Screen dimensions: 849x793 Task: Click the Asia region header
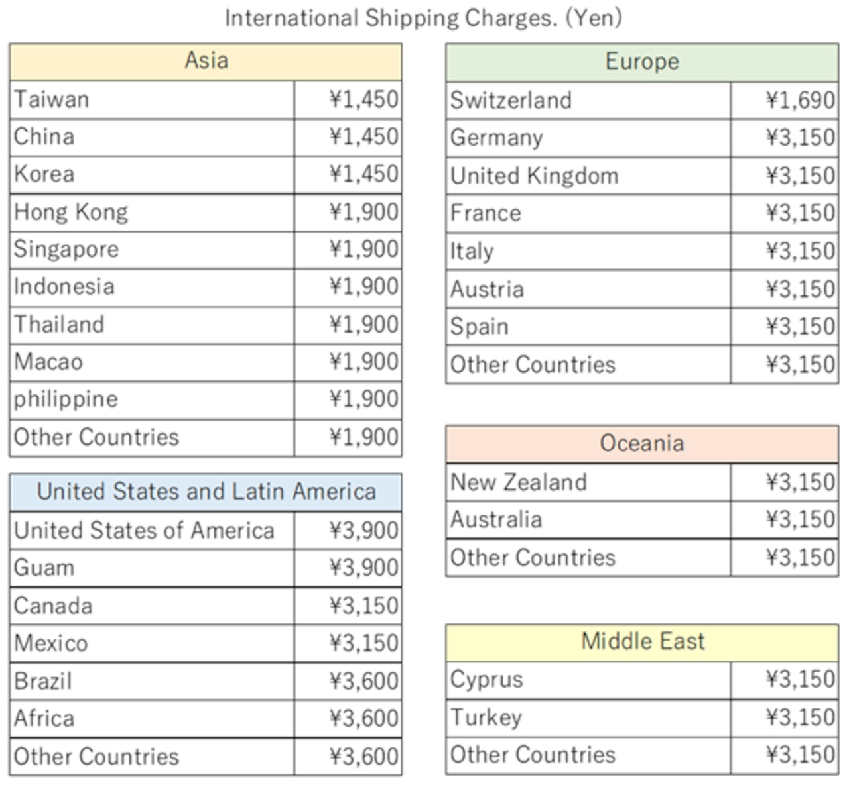pos(206,62)
